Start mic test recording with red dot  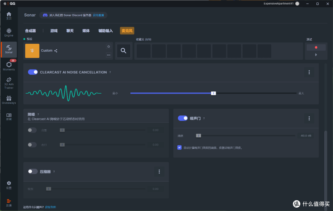click(x=316, y=47)
